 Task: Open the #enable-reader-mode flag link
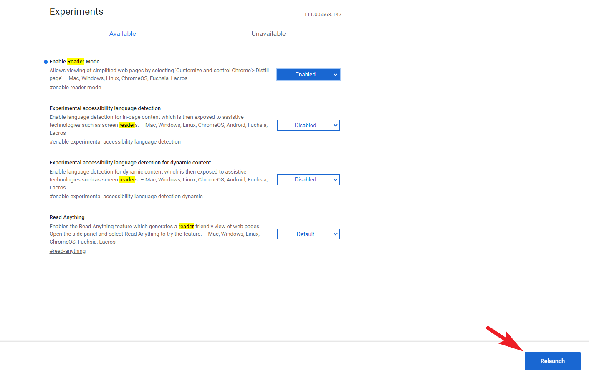[x=75, y=87]
